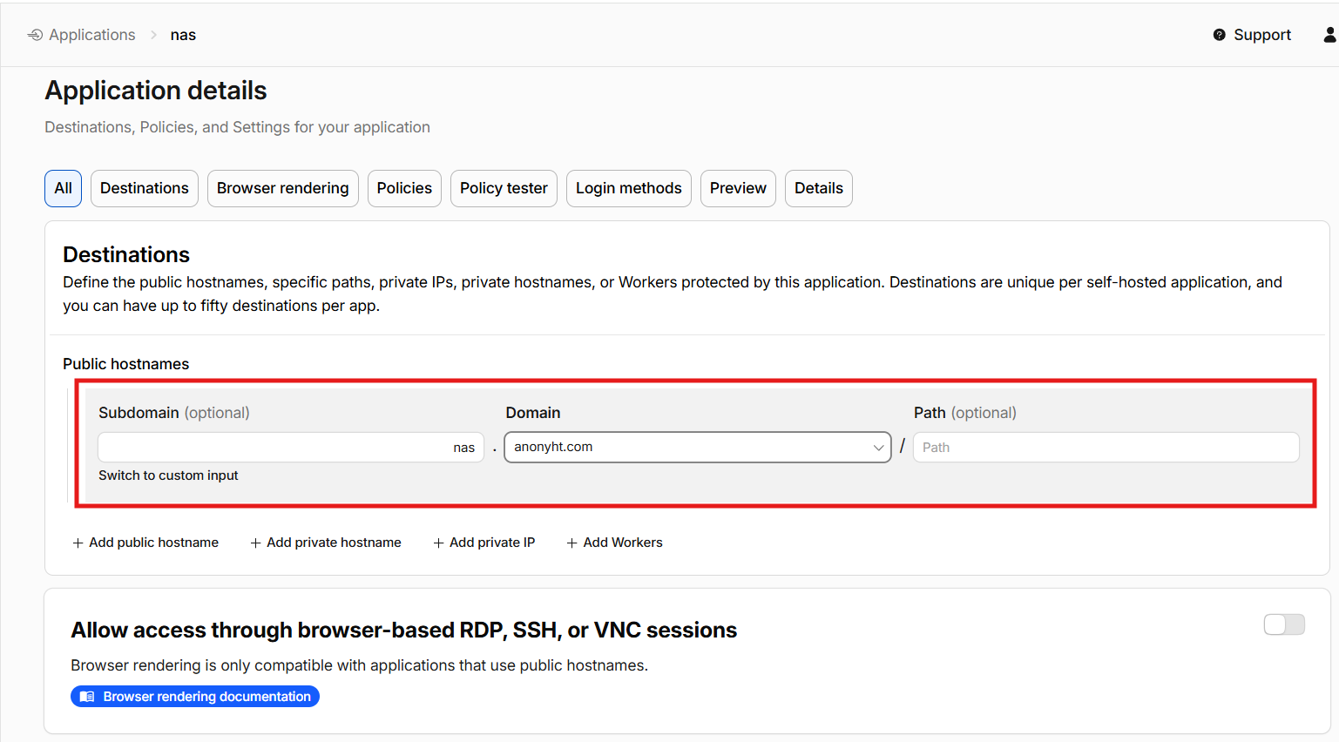1339x742 pixels.
Task: Click the nas breadcrumb text
Action: tap(183, 35)
